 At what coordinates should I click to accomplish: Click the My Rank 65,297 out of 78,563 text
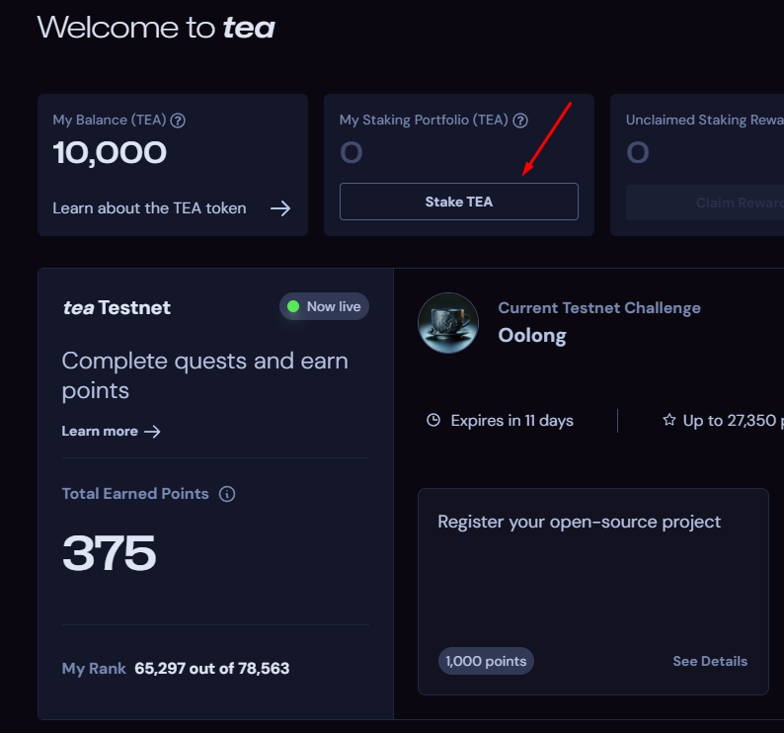[x=176, y=669]
